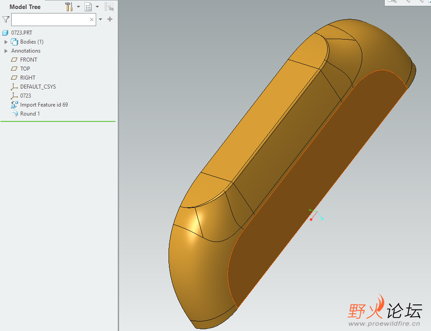Select the FRONT plane label
Viewport: 431px width, 331px height.
[x=29, y=60]
